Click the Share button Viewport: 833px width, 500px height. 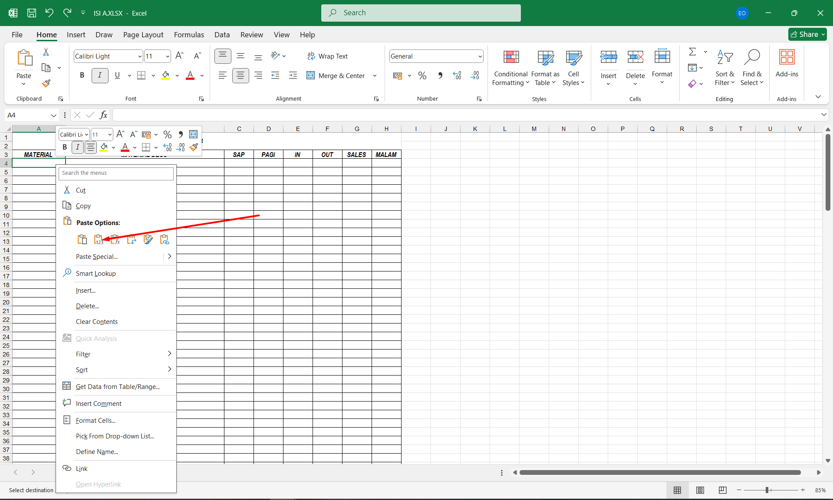point(807,34)
